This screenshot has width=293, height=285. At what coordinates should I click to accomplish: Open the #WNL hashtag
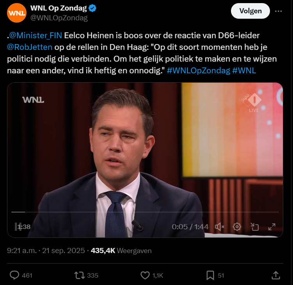pyautogui.click(x=244, y=71)
